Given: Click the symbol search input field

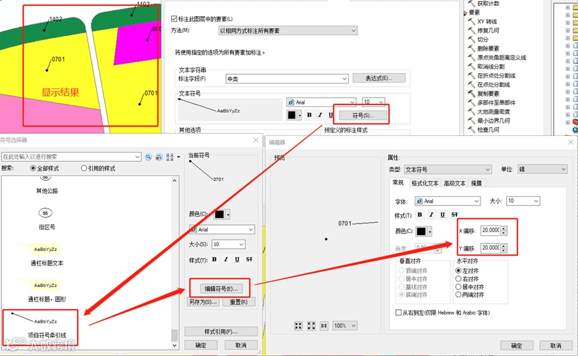Looking at the screenshot, I should [x=71, y=157].
